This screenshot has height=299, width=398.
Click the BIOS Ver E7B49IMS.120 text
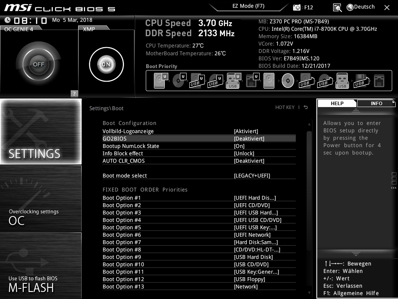point(289,58)
